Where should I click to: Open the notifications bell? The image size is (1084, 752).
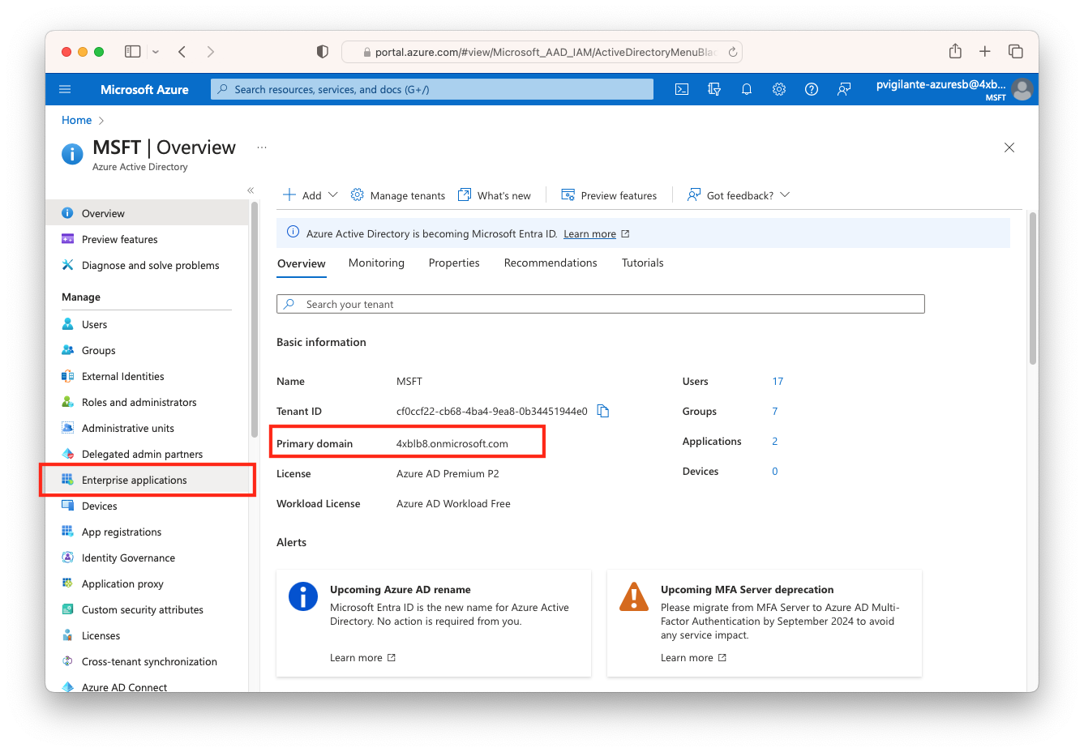(x=746, y=89)
